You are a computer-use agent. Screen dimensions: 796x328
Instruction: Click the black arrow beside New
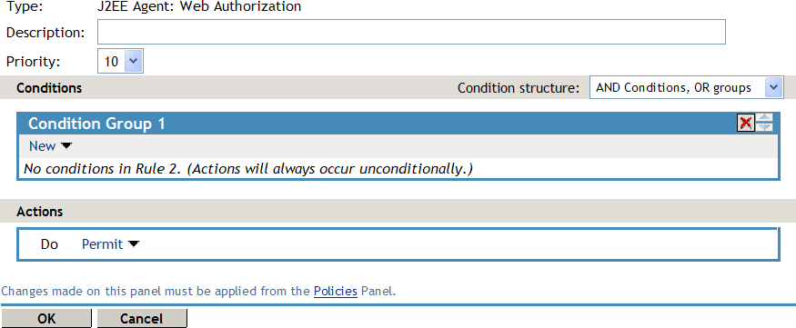pyautogui.click(x=66, y=146)
